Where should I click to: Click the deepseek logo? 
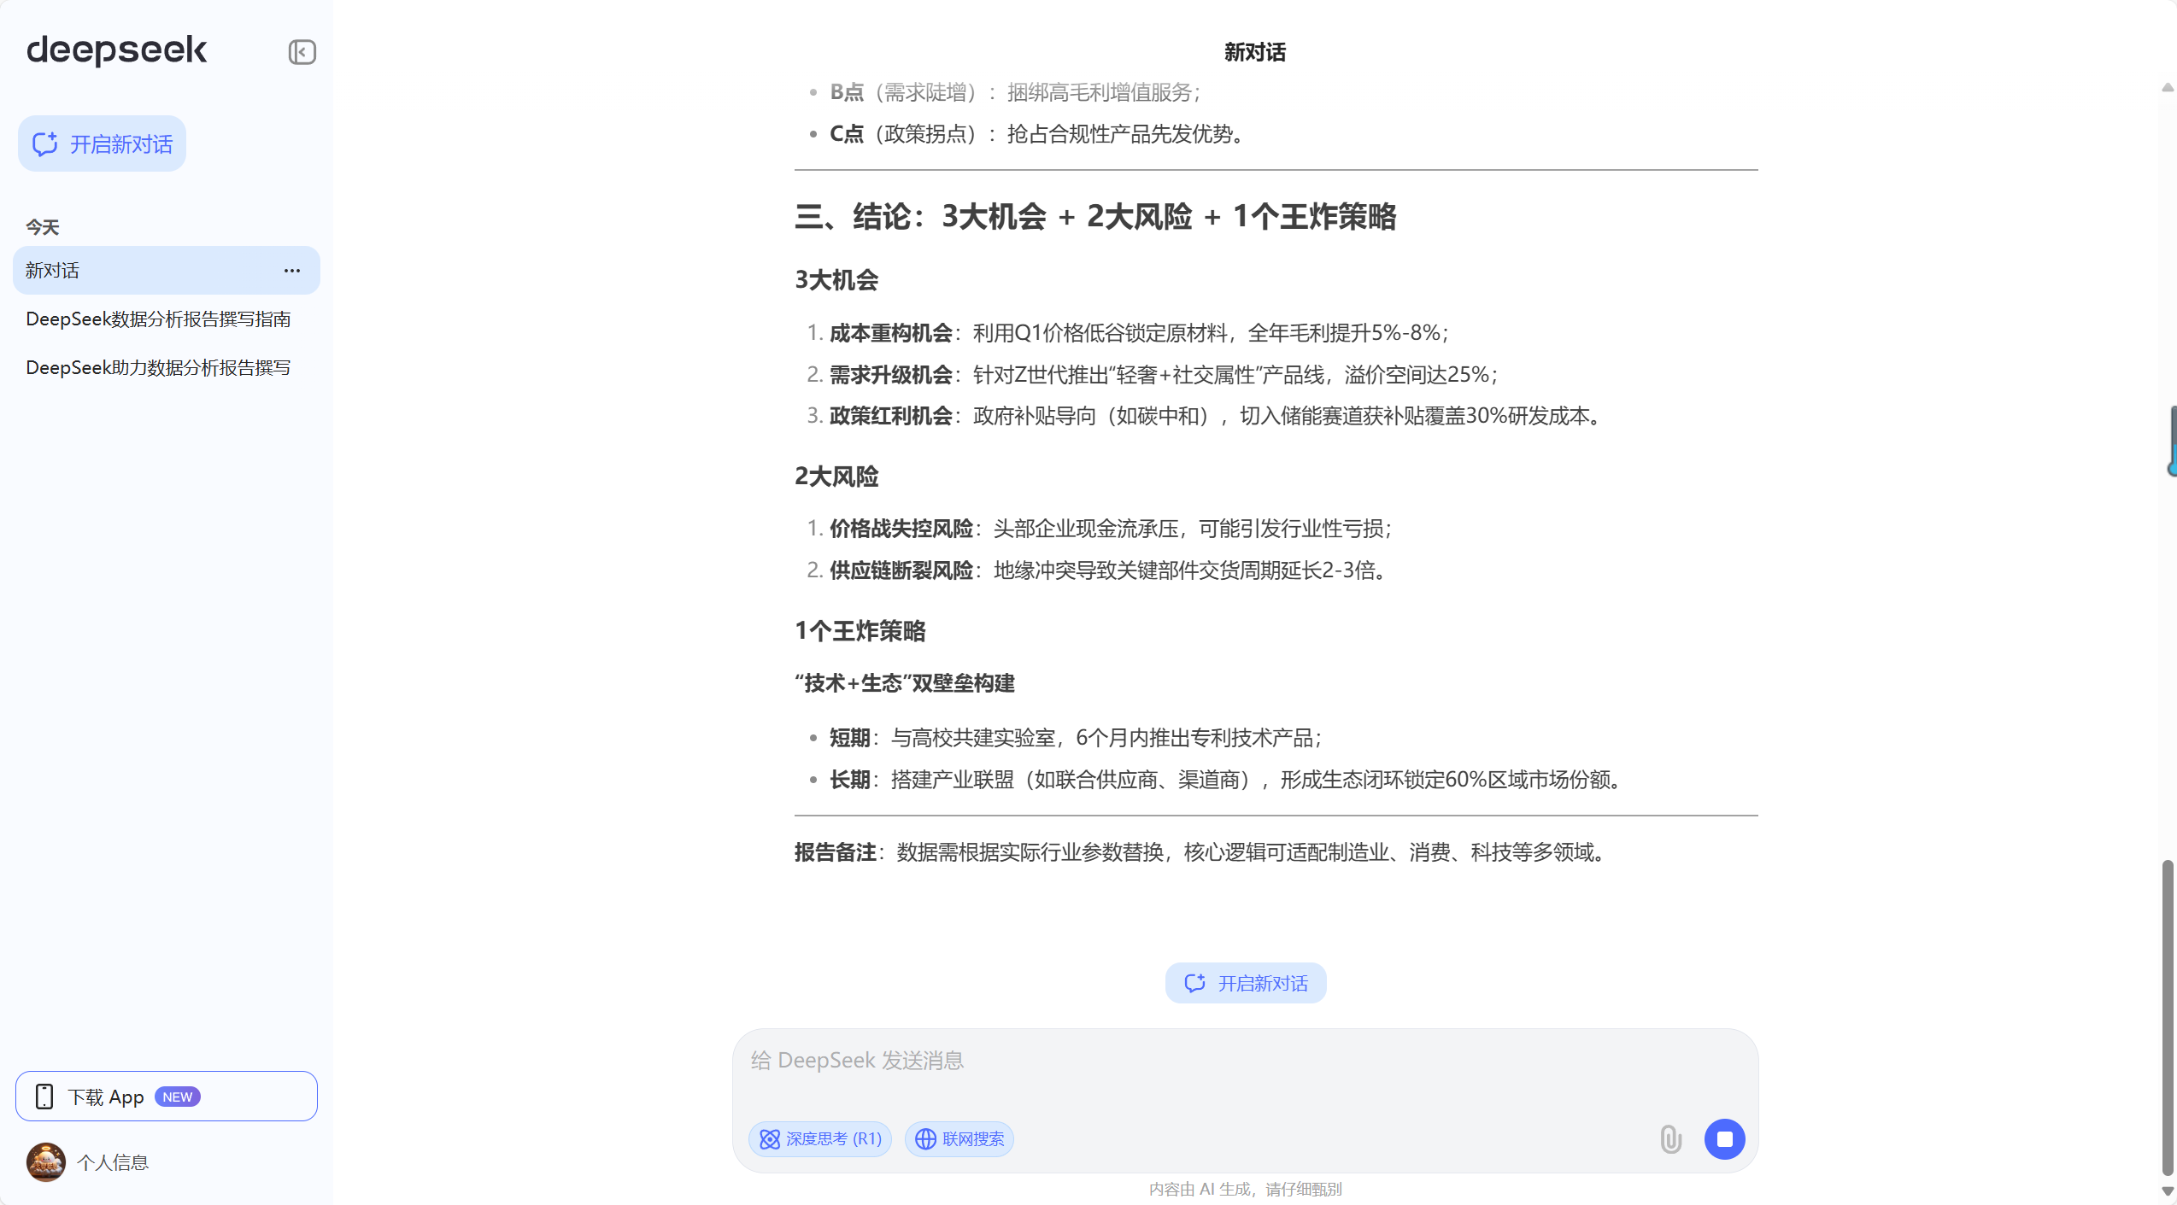tap(117, 50)
